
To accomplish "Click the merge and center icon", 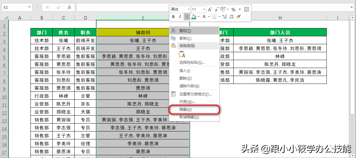I will [247, 9].
